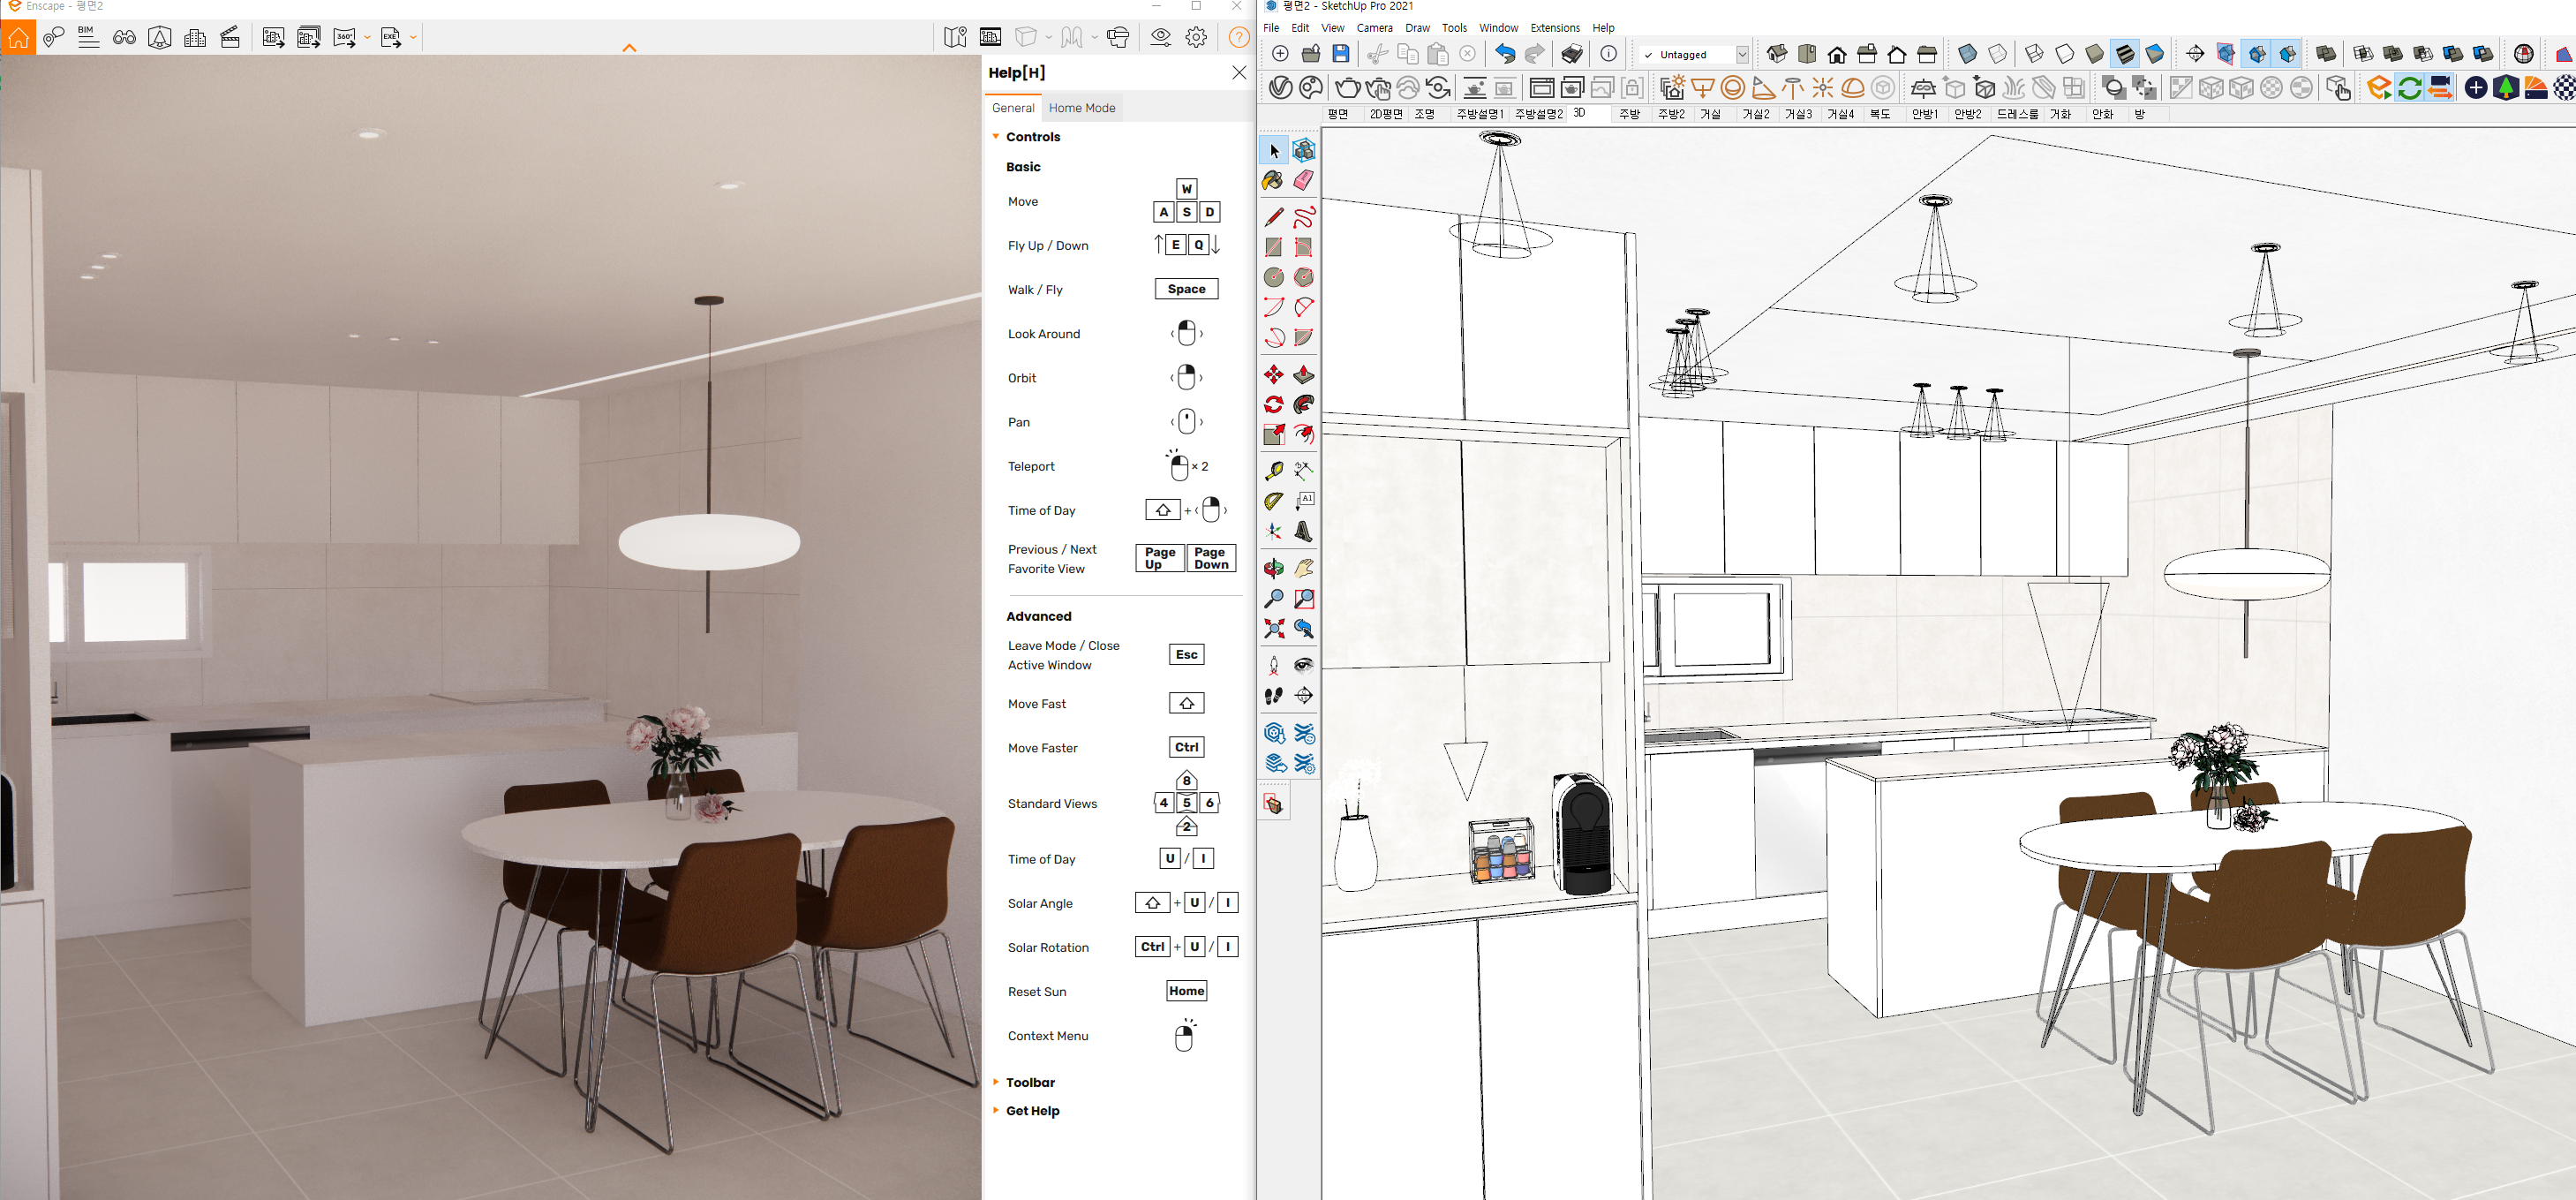Select the Tape Measure tool
This screenshot has height=1200, width=2576.
point(1273,471)
